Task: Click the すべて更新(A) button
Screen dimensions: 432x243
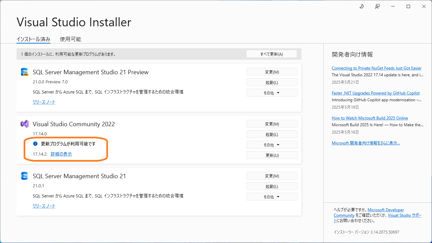Action: 272,54
